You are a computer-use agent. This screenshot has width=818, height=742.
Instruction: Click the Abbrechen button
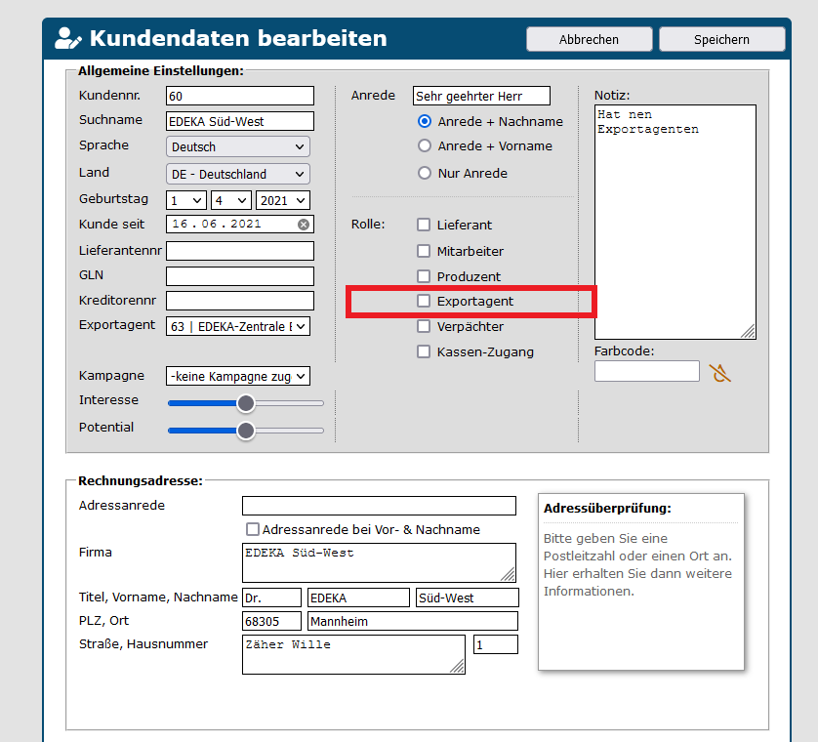[589, 39]
